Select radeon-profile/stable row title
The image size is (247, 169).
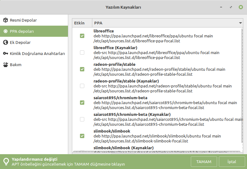114,65
